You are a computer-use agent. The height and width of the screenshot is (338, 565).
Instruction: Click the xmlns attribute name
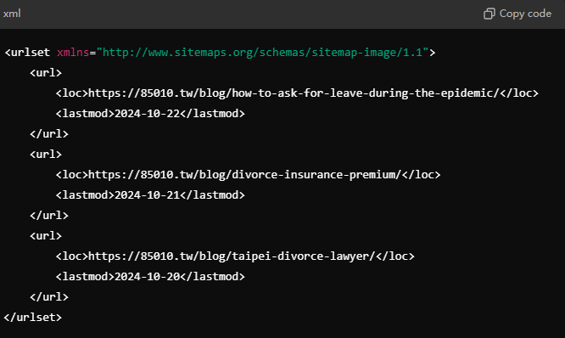coord(73,53)
